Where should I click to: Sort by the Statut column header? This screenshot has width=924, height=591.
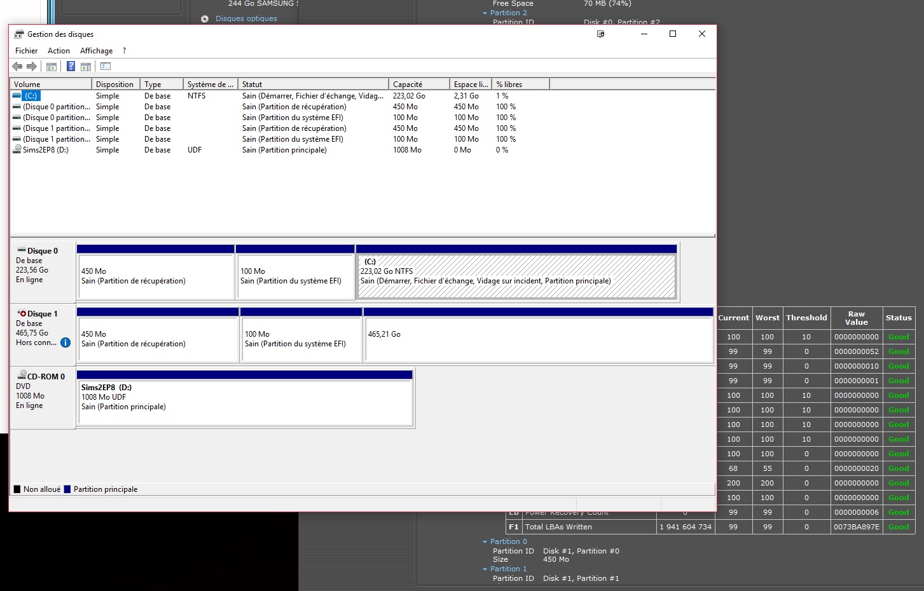pyautogui.click(x=313, y=84)
